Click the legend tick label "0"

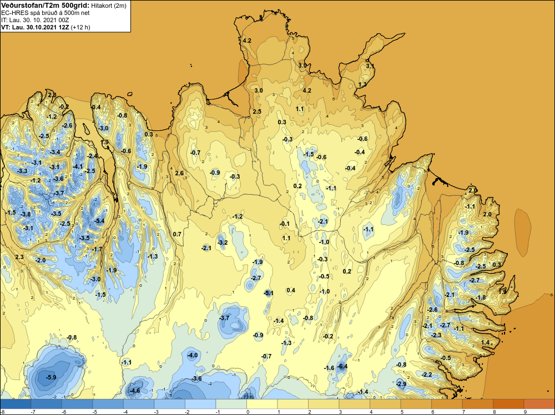[248, 412]
